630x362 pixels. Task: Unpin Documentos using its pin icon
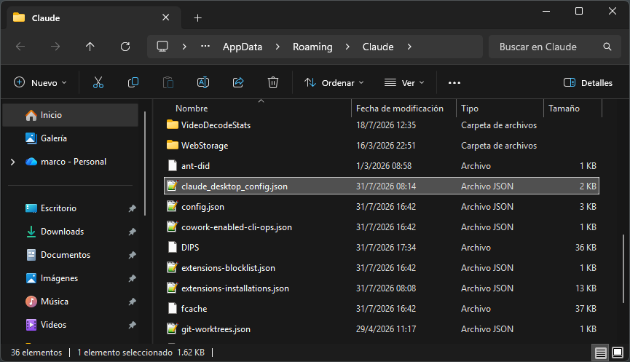tap(132, 255)
